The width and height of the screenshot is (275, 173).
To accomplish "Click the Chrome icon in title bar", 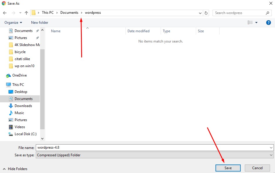I will tap(4, 3).
